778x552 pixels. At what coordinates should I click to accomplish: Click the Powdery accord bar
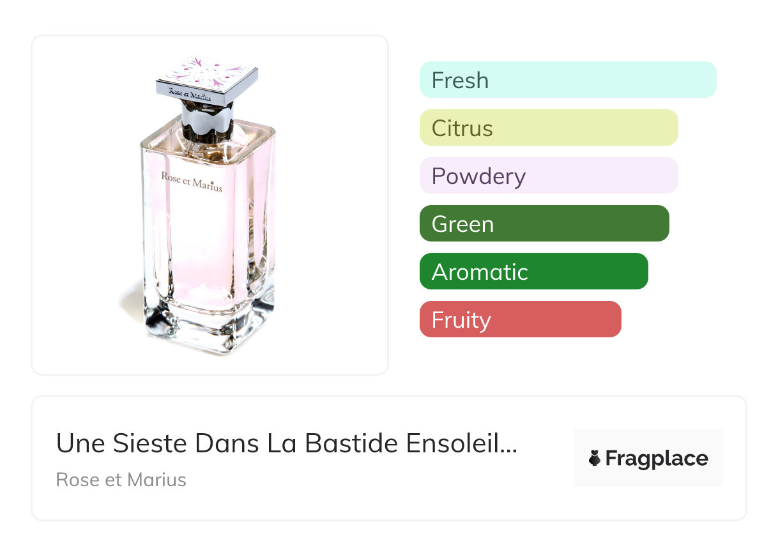point(548,176)
